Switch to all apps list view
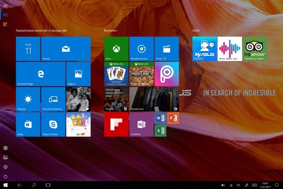This screenshot has height=189, width=283. (x=5, y=24)
